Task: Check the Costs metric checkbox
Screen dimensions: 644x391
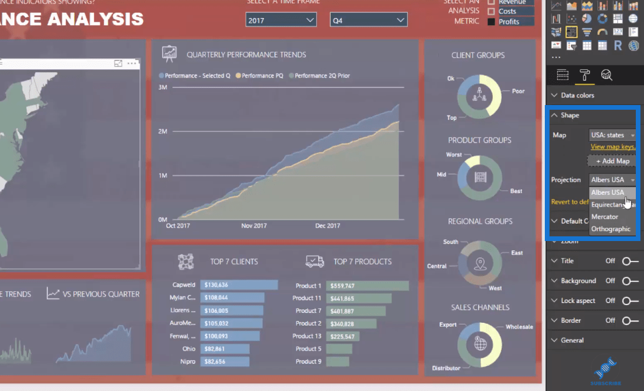Action: [x=491, y=12]
